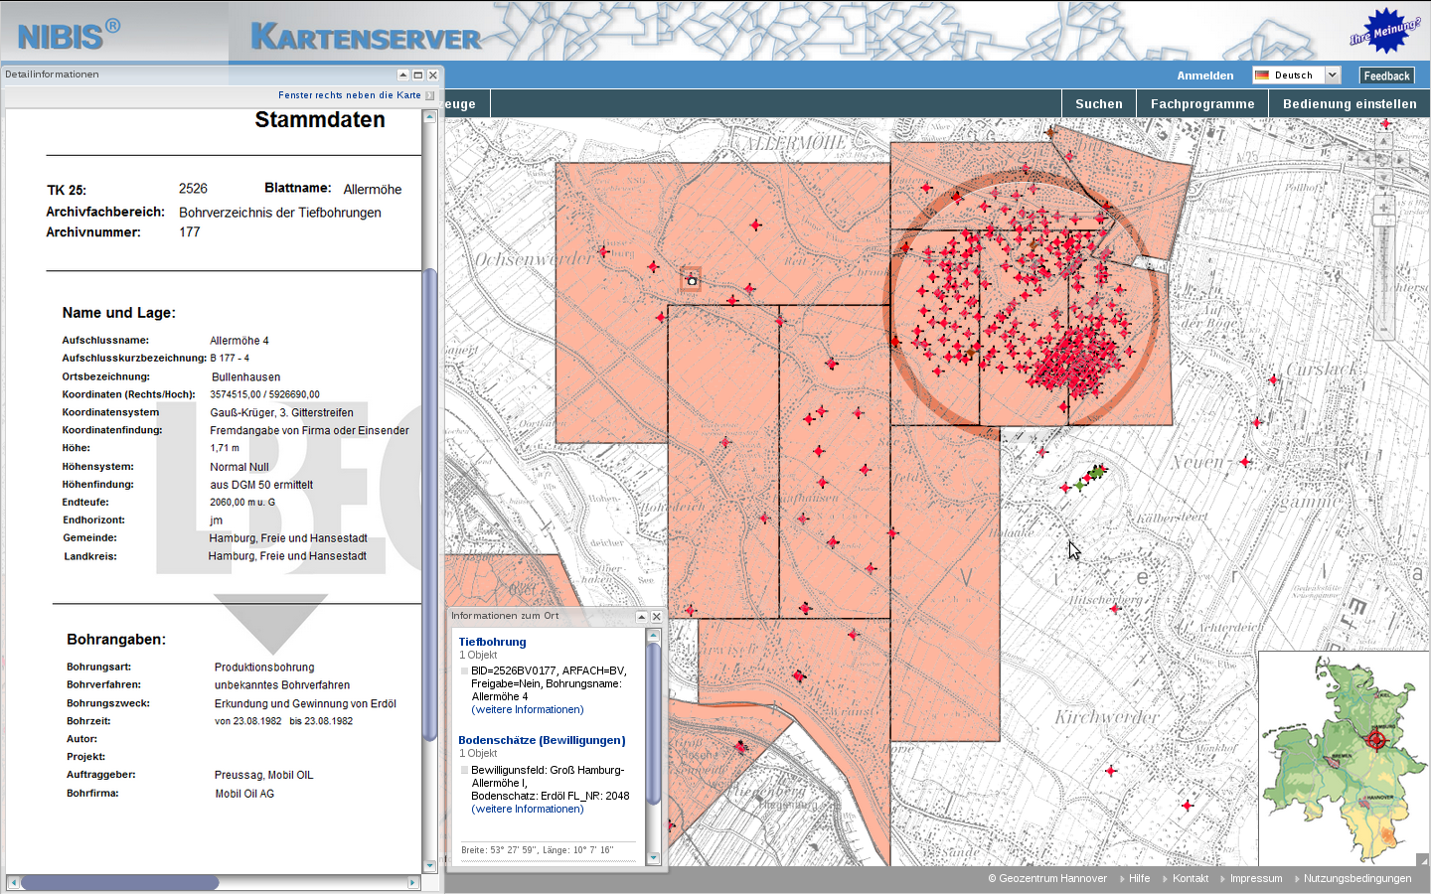This screenshot has height=894, width=1431.
Task: Click the zoom level slider handle
Action: pyautogui.click(x=1383, y=221)
